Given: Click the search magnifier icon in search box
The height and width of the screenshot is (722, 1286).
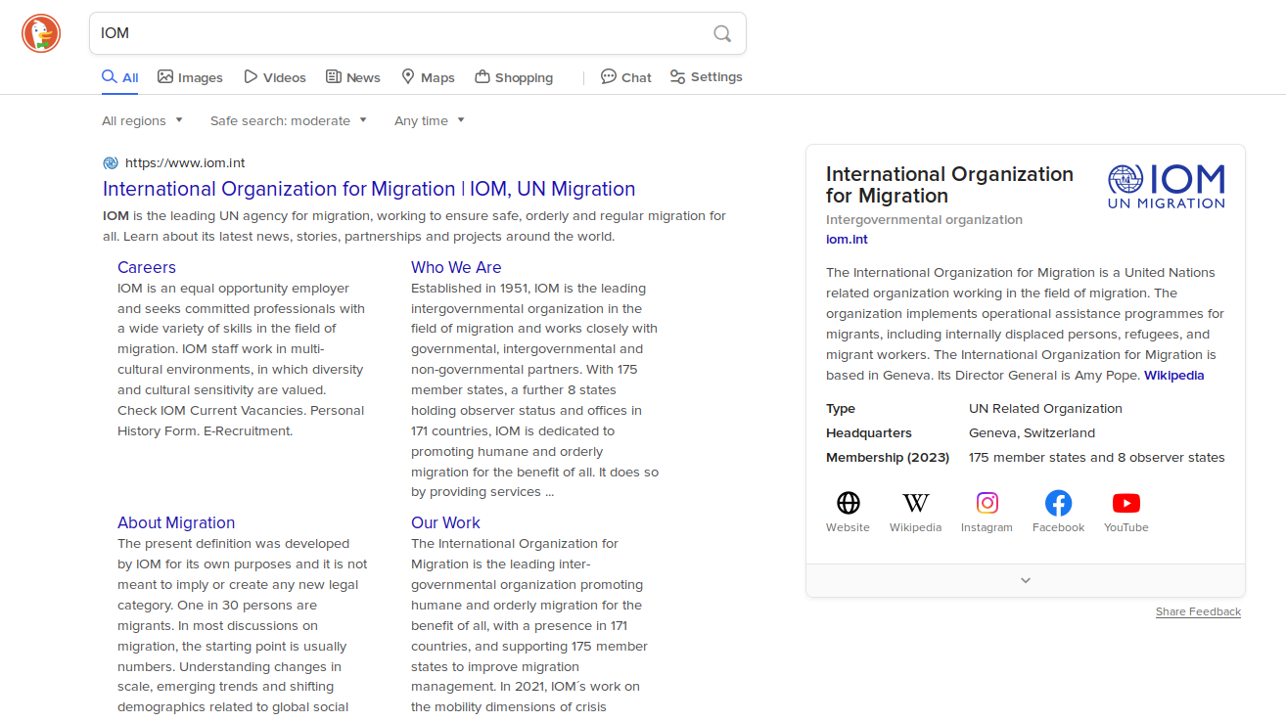Looking at the screenshot, I should (722, 33).
